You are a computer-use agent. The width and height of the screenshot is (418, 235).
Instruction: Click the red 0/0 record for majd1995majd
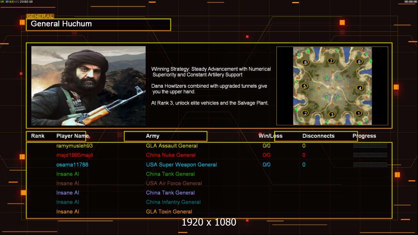click(266, 155)
